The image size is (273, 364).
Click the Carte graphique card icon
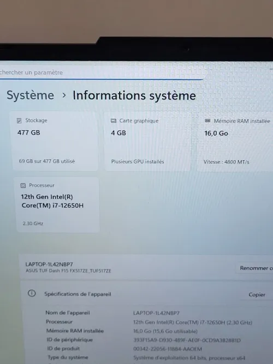[x=114, y=121]
